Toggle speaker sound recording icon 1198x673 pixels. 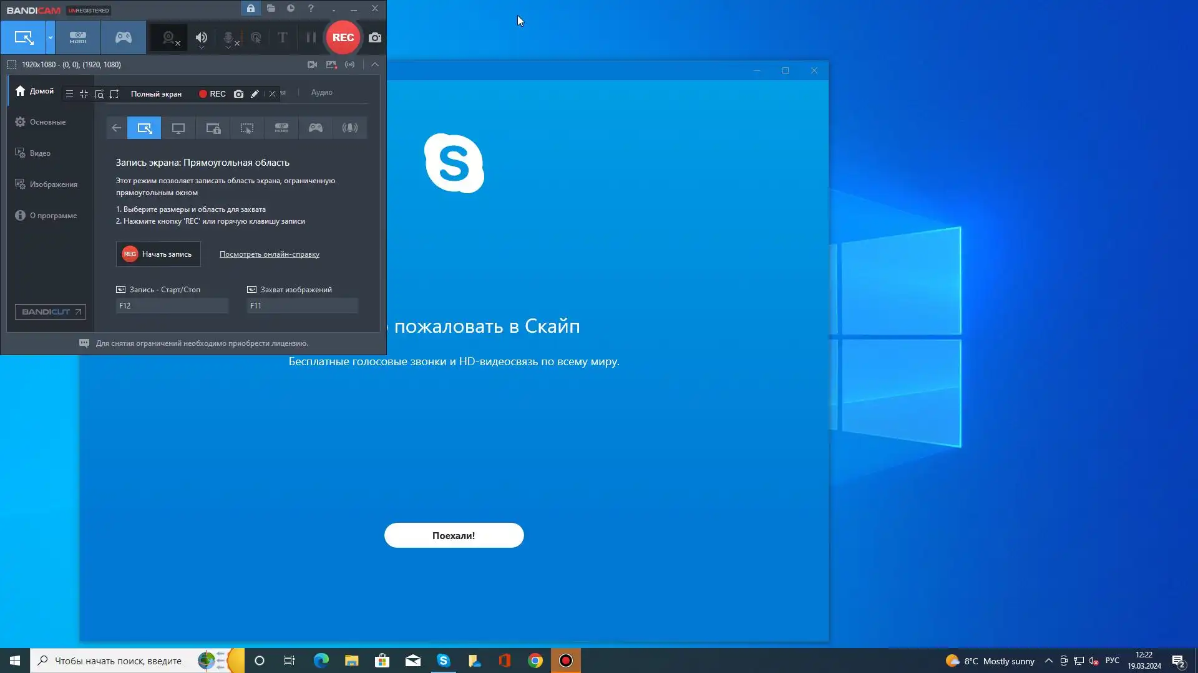(201, 37)
